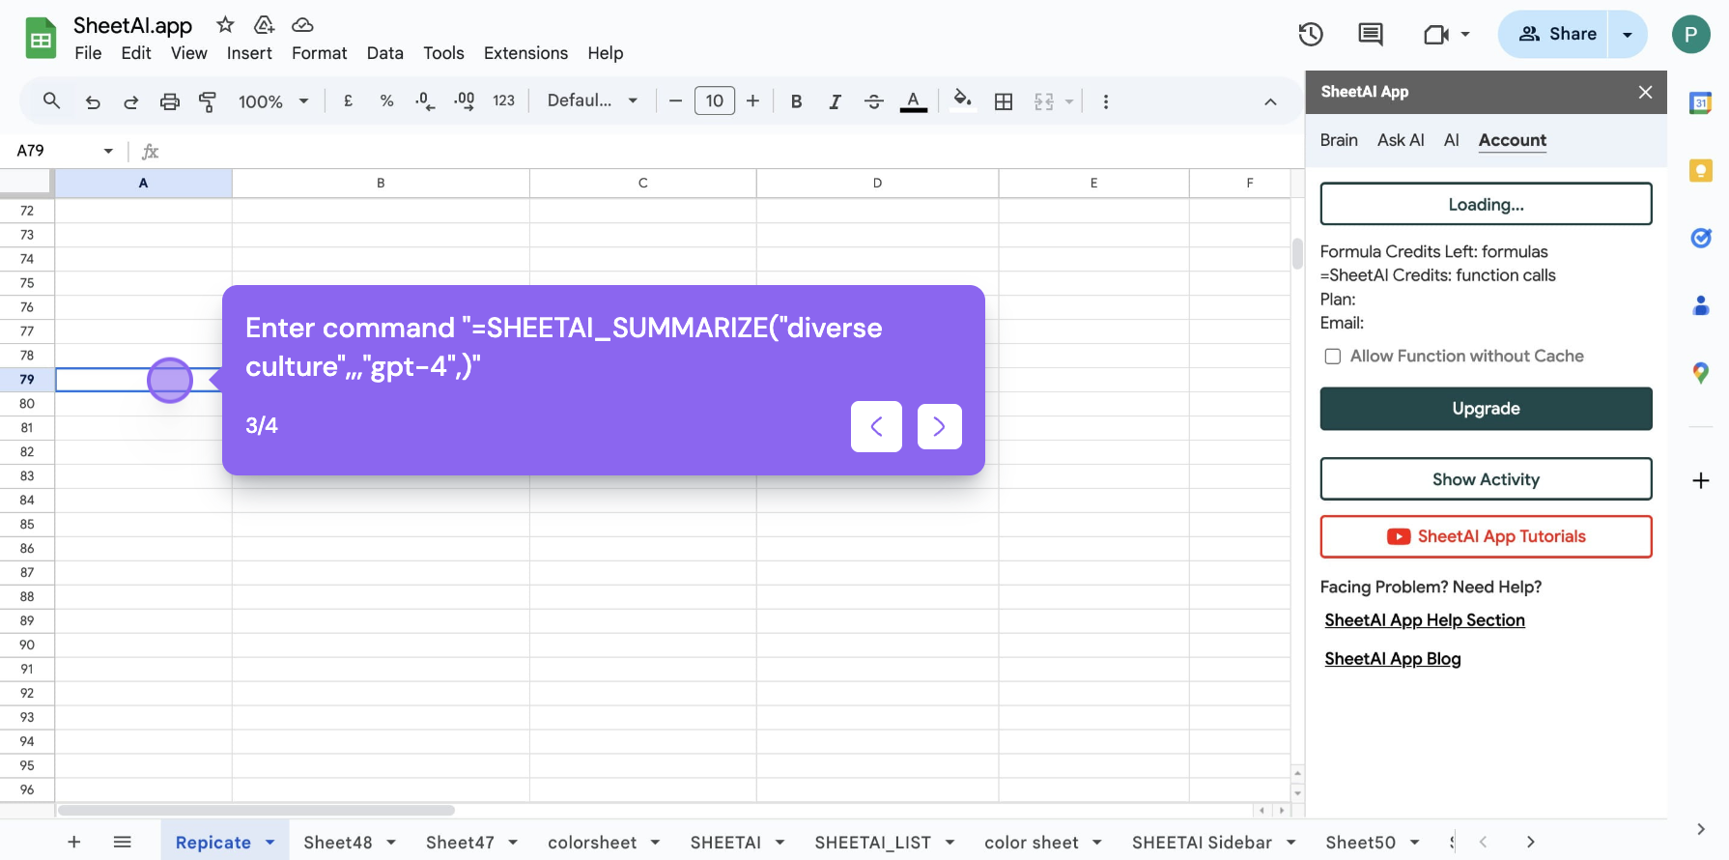
Task: Click the Share button
Action: (x=1553, y=34)
